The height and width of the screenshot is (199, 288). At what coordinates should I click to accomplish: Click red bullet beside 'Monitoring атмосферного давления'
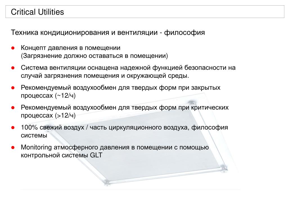13,147
